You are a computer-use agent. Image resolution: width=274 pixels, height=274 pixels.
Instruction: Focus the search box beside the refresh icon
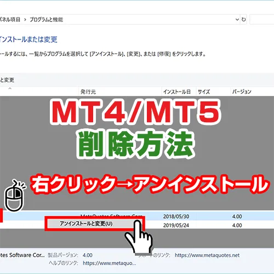coord(262,19)
